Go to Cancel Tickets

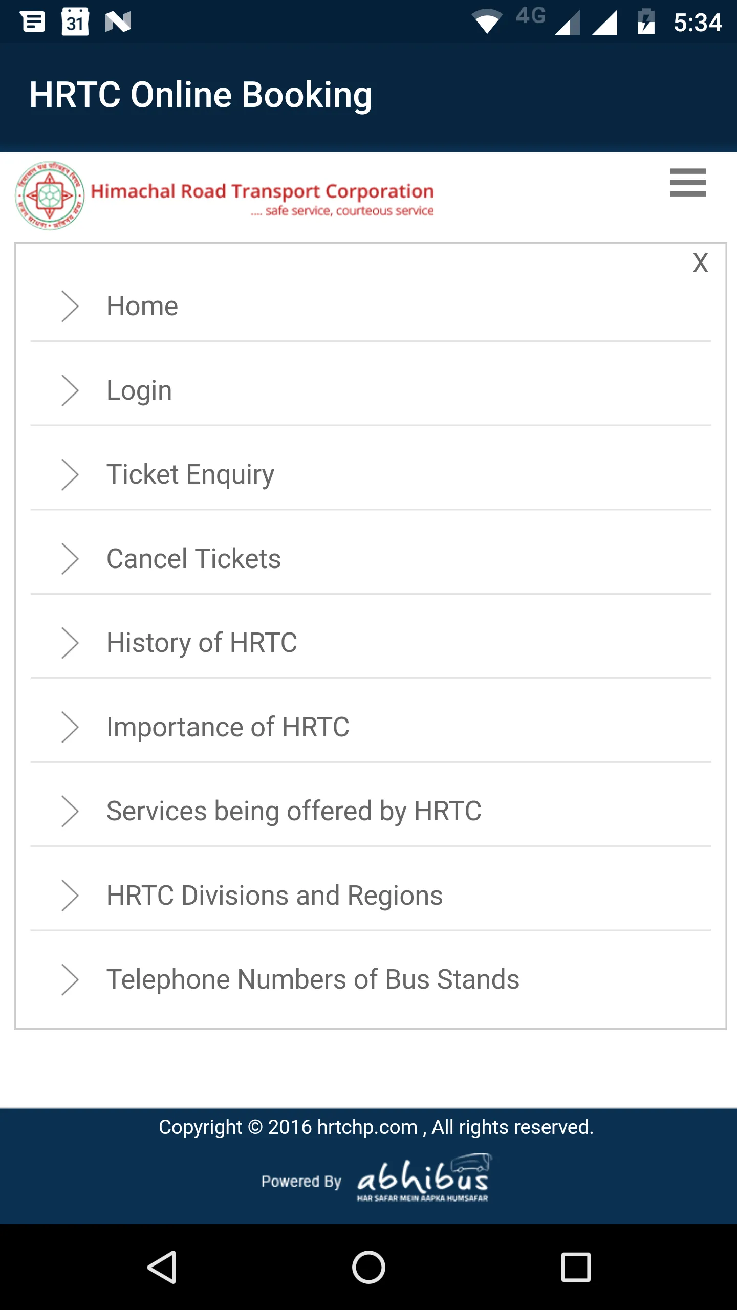(x=193, y=559)
